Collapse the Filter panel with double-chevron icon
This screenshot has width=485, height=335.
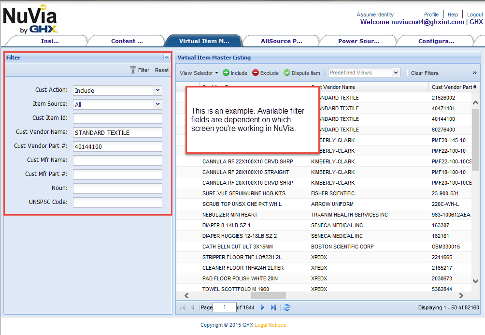[x=167, y=57]
